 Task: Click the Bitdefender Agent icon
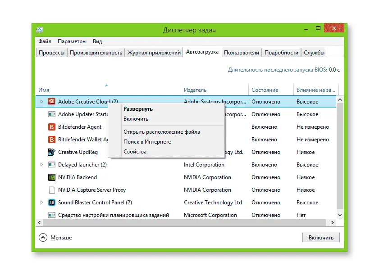click(52, 127)
